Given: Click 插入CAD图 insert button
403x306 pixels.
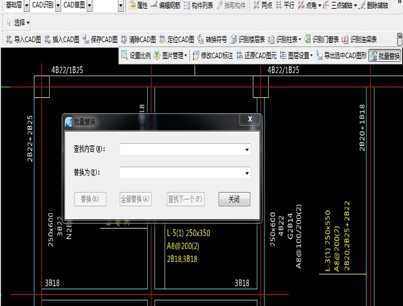Looking at the screenshot, I should tap(61, 39).
